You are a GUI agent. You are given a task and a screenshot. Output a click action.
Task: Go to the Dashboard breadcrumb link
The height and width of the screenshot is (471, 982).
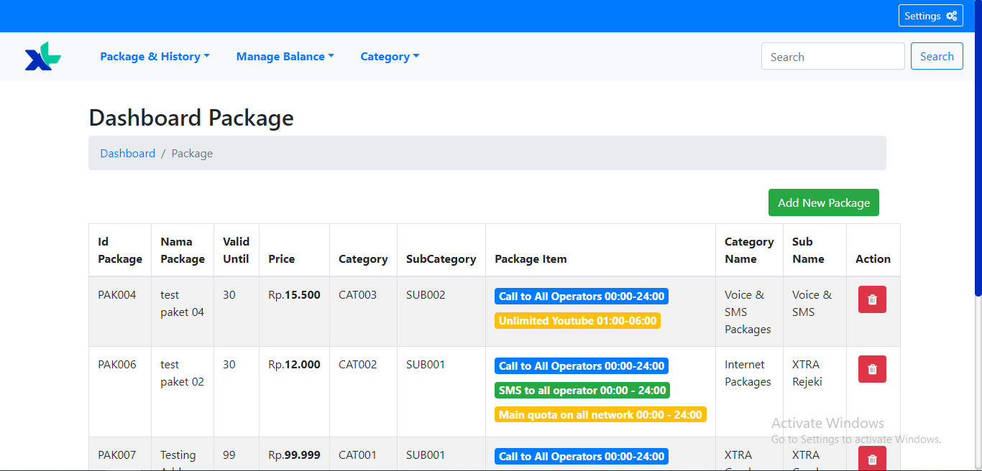[127, 153]
